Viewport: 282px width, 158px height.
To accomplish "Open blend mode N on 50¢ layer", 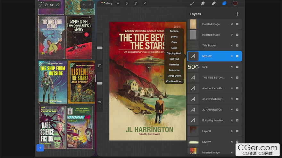I will click(x=232, y=67).
